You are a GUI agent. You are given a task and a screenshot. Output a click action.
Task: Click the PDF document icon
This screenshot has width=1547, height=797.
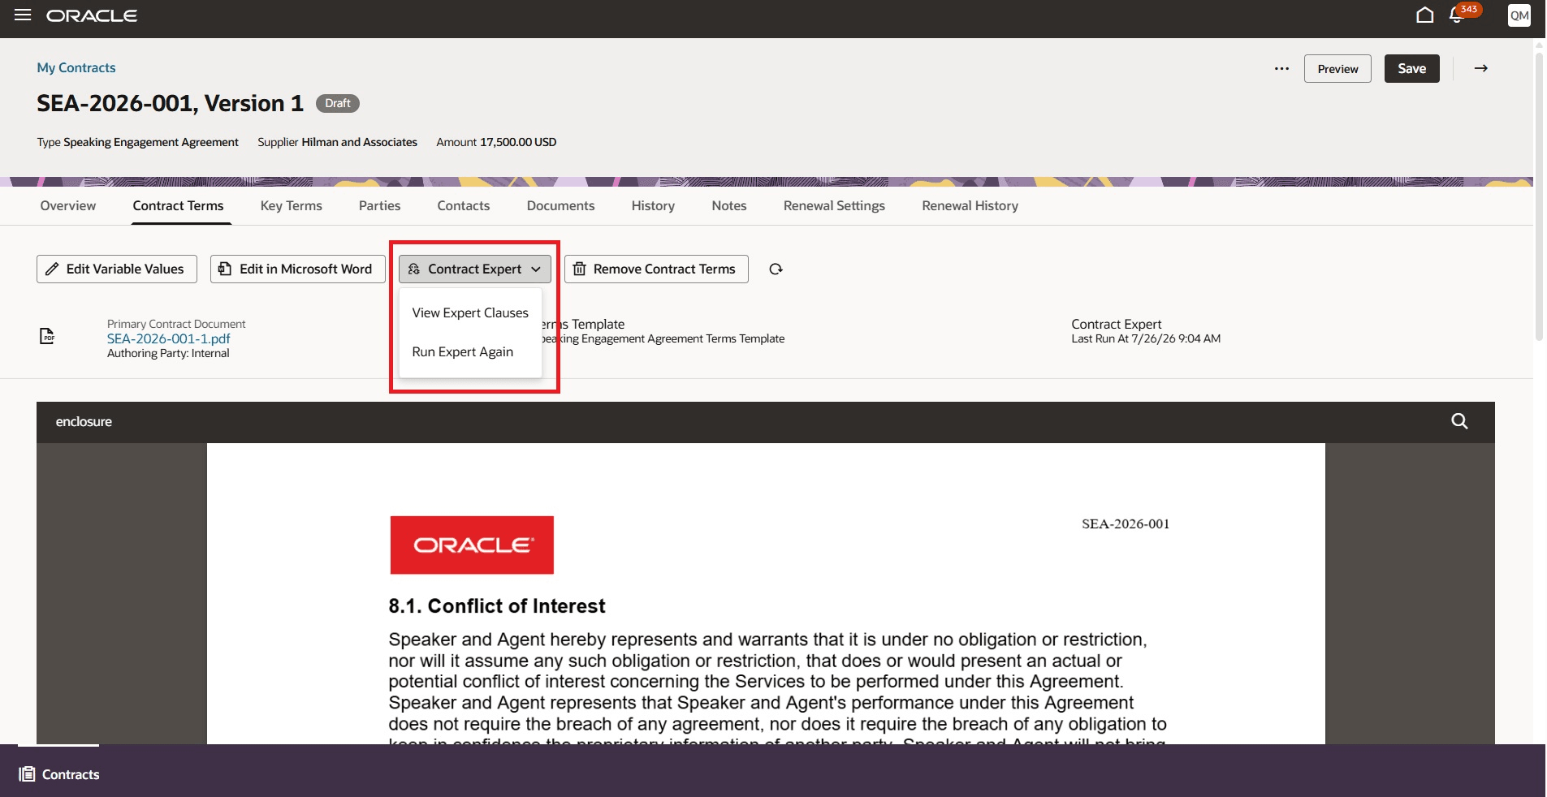pyautogui.click(x=47, y=336)
